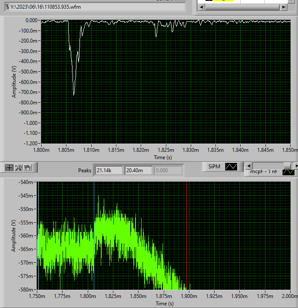Image resolution: width=298 pixels, height=308 pixels.
Task: Click the Peaks field showing 21.14k
Action: click(x=109, y=170)
